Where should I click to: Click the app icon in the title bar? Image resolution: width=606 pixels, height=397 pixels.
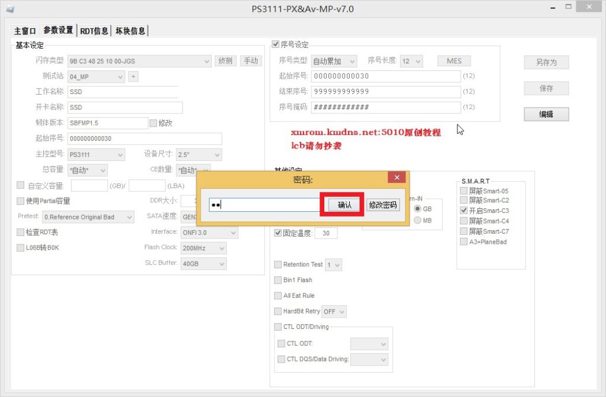[x=10, y=9]
